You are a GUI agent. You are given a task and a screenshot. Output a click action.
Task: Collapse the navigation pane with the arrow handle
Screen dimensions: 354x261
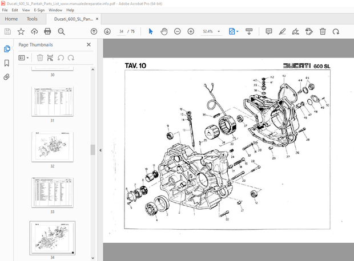pyautogui.click(x=100, y=150)
